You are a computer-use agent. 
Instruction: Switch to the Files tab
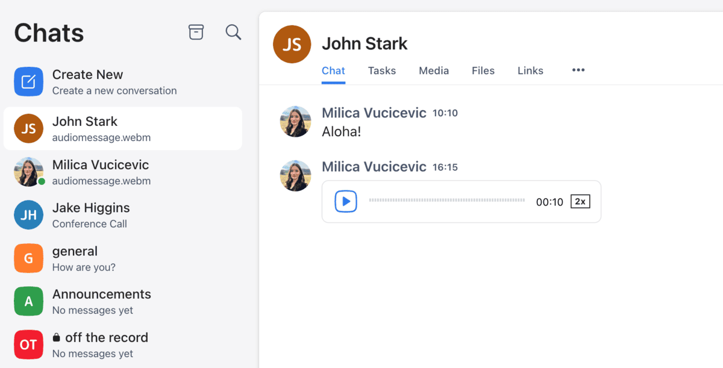483,70
